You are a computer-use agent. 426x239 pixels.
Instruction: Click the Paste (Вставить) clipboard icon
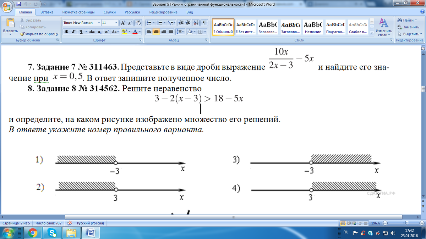click(x=10, y=23)
